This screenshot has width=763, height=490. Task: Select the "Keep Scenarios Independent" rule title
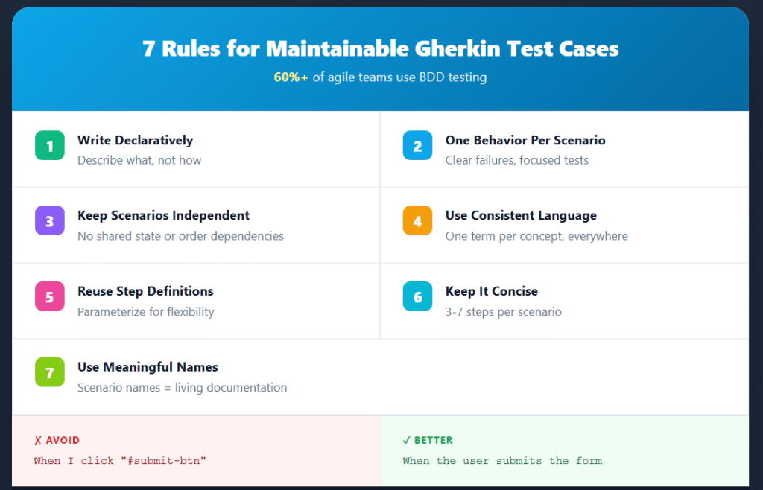click(x=163, y=215)
